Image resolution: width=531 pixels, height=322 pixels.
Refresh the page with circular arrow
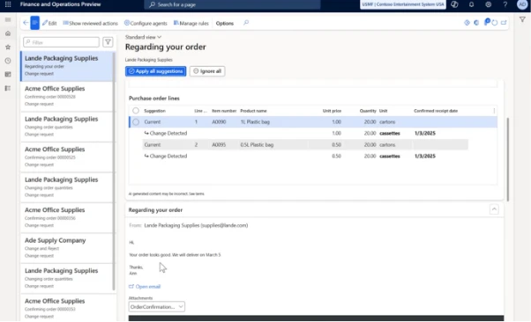coord(495,23)
